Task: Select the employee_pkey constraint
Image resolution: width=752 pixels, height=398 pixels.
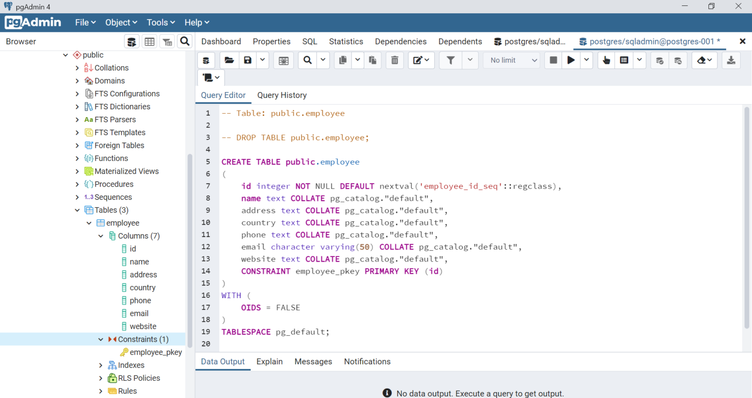Action: click(156, 352)
